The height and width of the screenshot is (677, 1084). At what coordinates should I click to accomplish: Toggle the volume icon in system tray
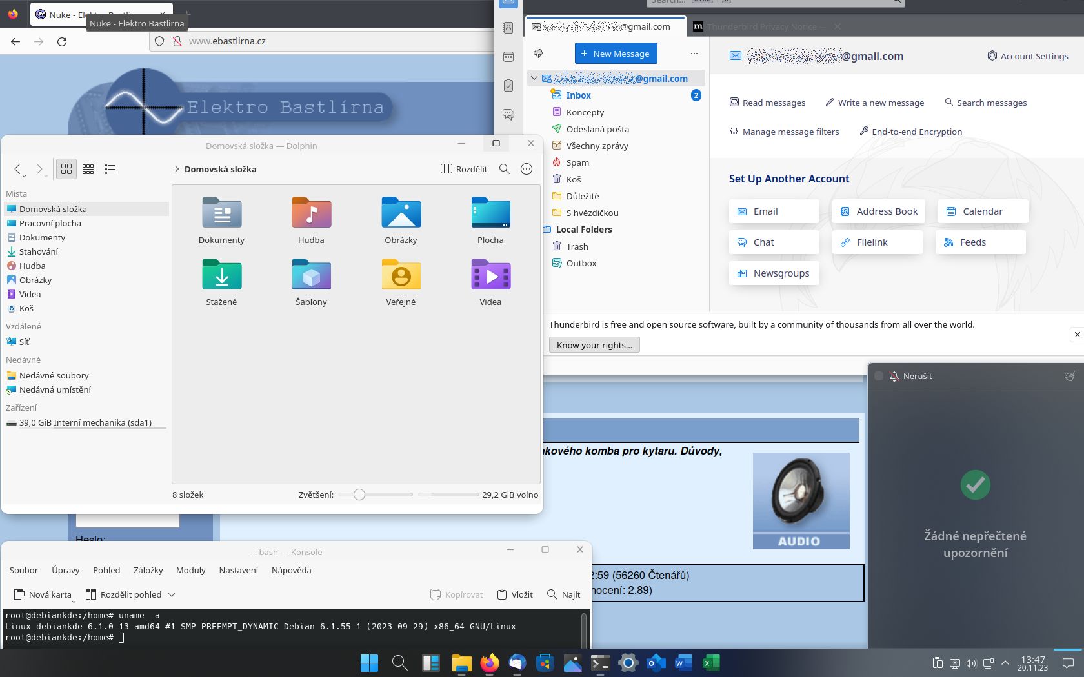pos(970,663)
